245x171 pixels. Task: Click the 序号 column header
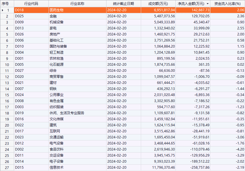tap(5, 4)
